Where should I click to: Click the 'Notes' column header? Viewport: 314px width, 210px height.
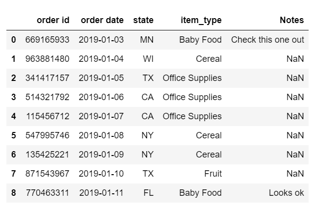(292, 20)
